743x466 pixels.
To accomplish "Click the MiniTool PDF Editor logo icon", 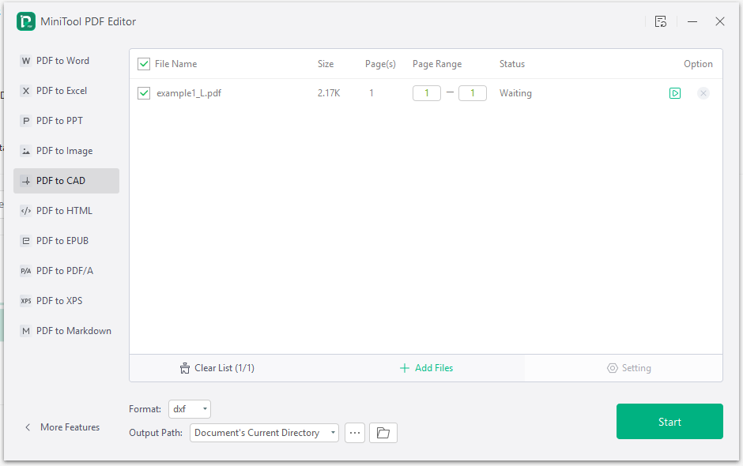I will pyautogui.click(x=26, y=21).
